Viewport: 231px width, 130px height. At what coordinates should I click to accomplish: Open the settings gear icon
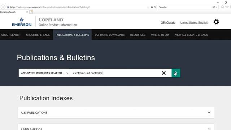216,22
